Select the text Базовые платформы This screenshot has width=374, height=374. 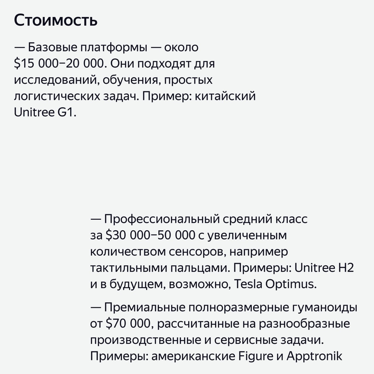coord(88,48)
